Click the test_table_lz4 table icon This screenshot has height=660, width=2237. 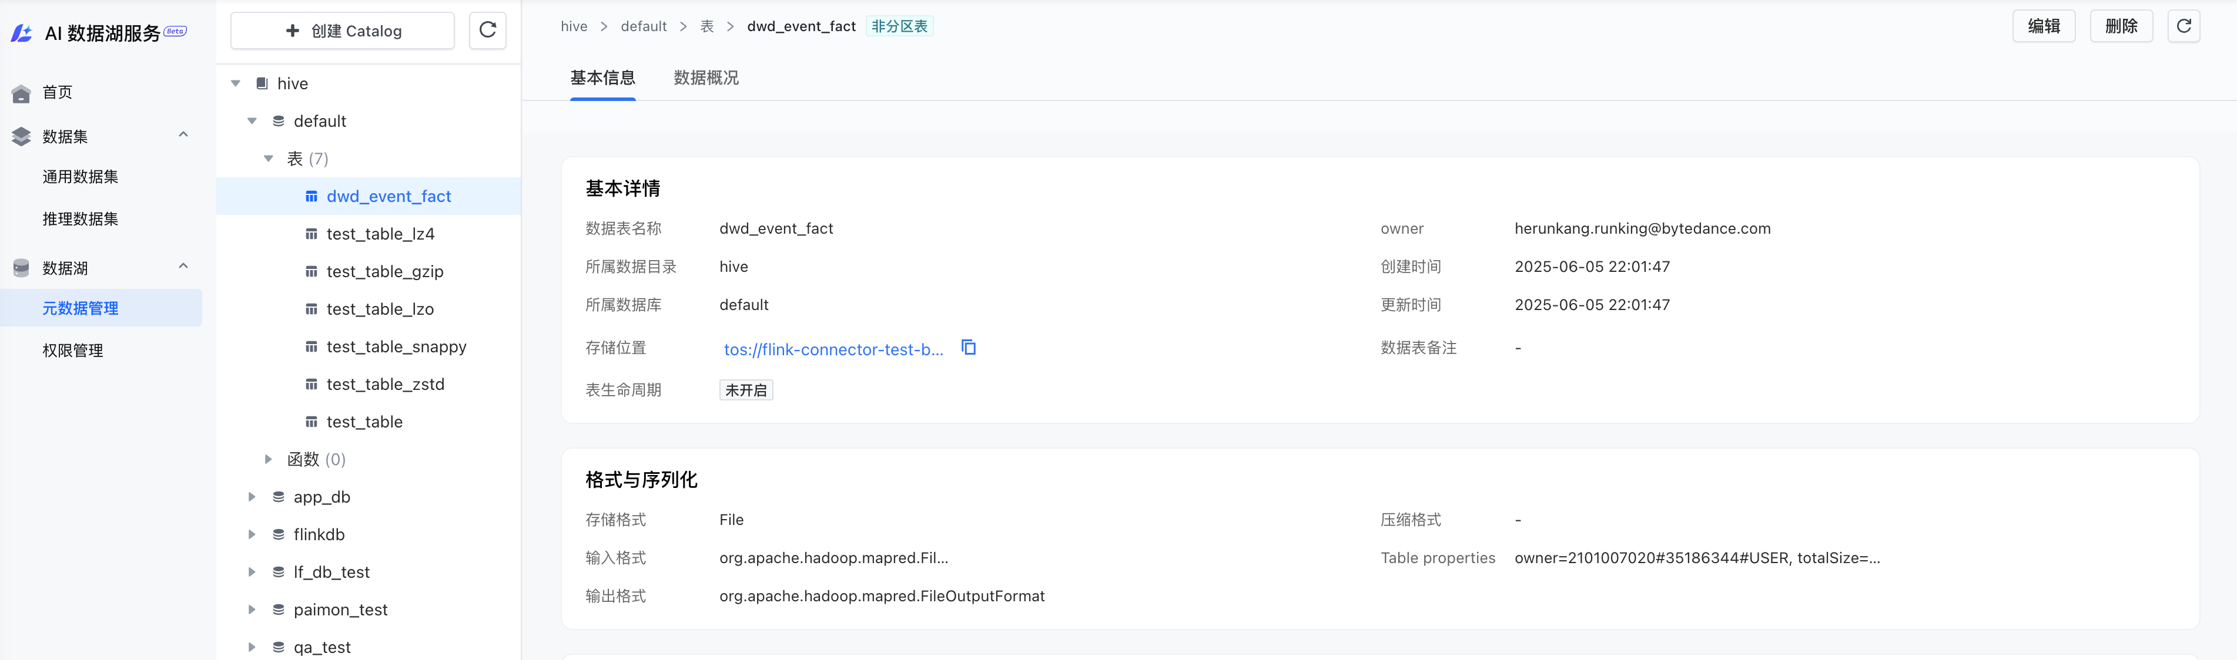[x=311, y=234]
